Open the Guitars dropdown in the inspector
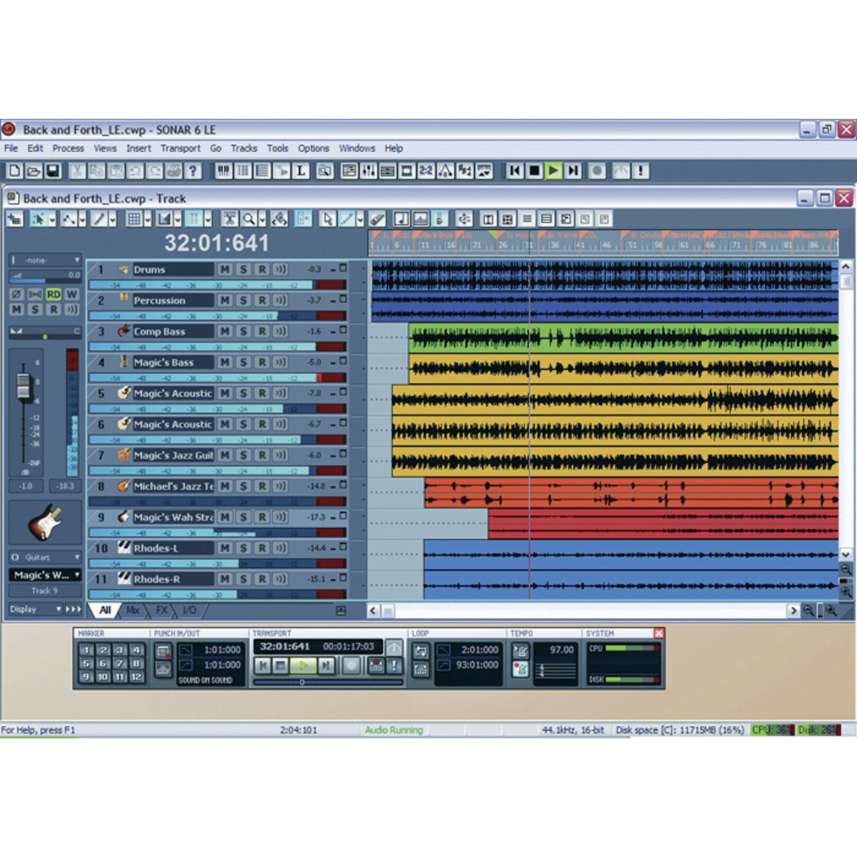 pos(45,557)
